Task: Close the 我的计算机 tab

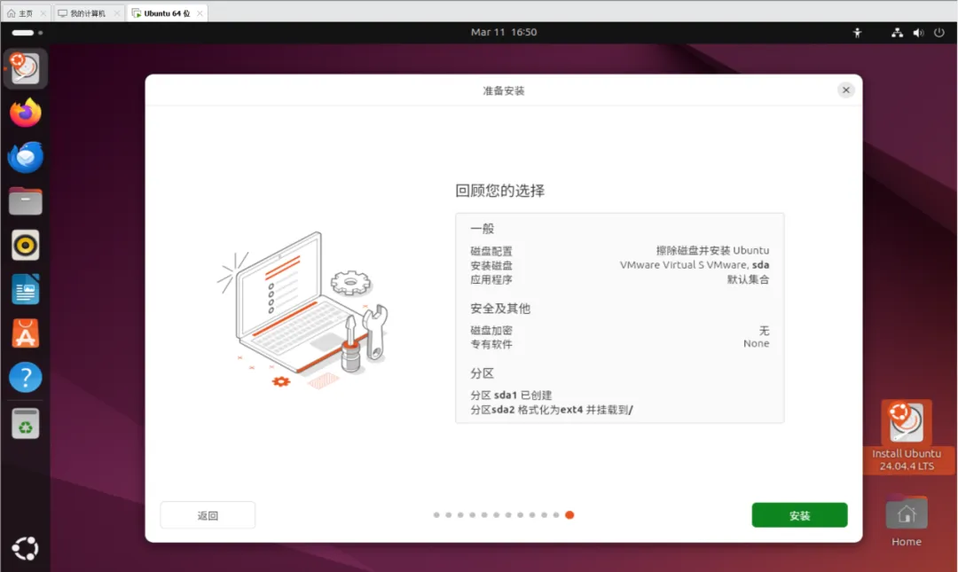Action: [117, 12]
